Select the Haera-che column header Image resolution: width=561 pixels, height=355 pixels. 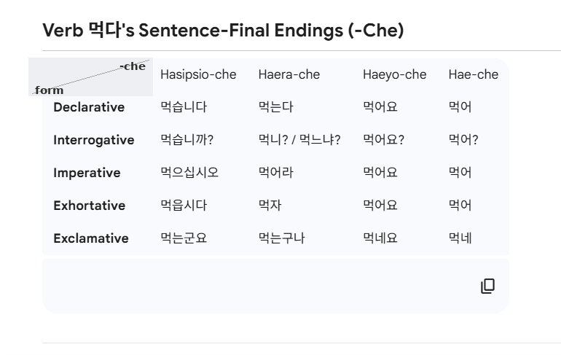click(289, 74)
